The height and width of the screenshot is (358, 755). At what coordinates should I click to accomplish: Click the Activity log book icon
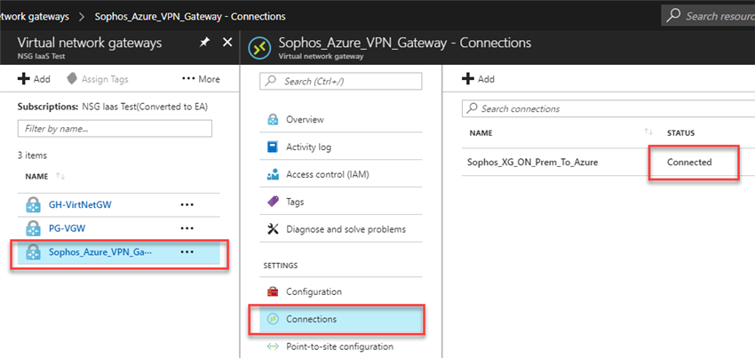tap(273, 147)
